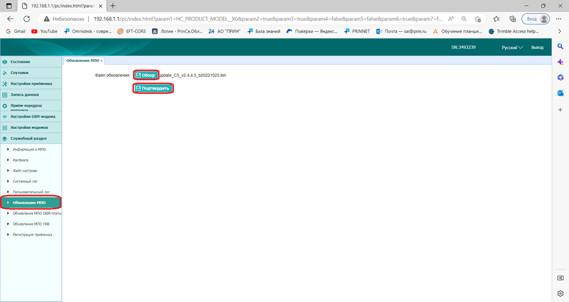Open the Логин - PrinCe bookmark

point(177,32)
